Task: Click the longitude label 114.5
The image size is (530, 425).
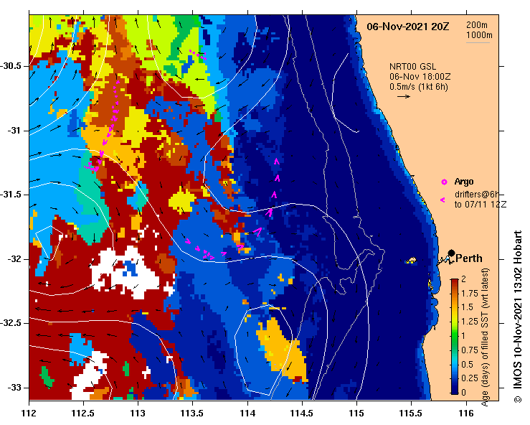Action: [x=302, y=414]
